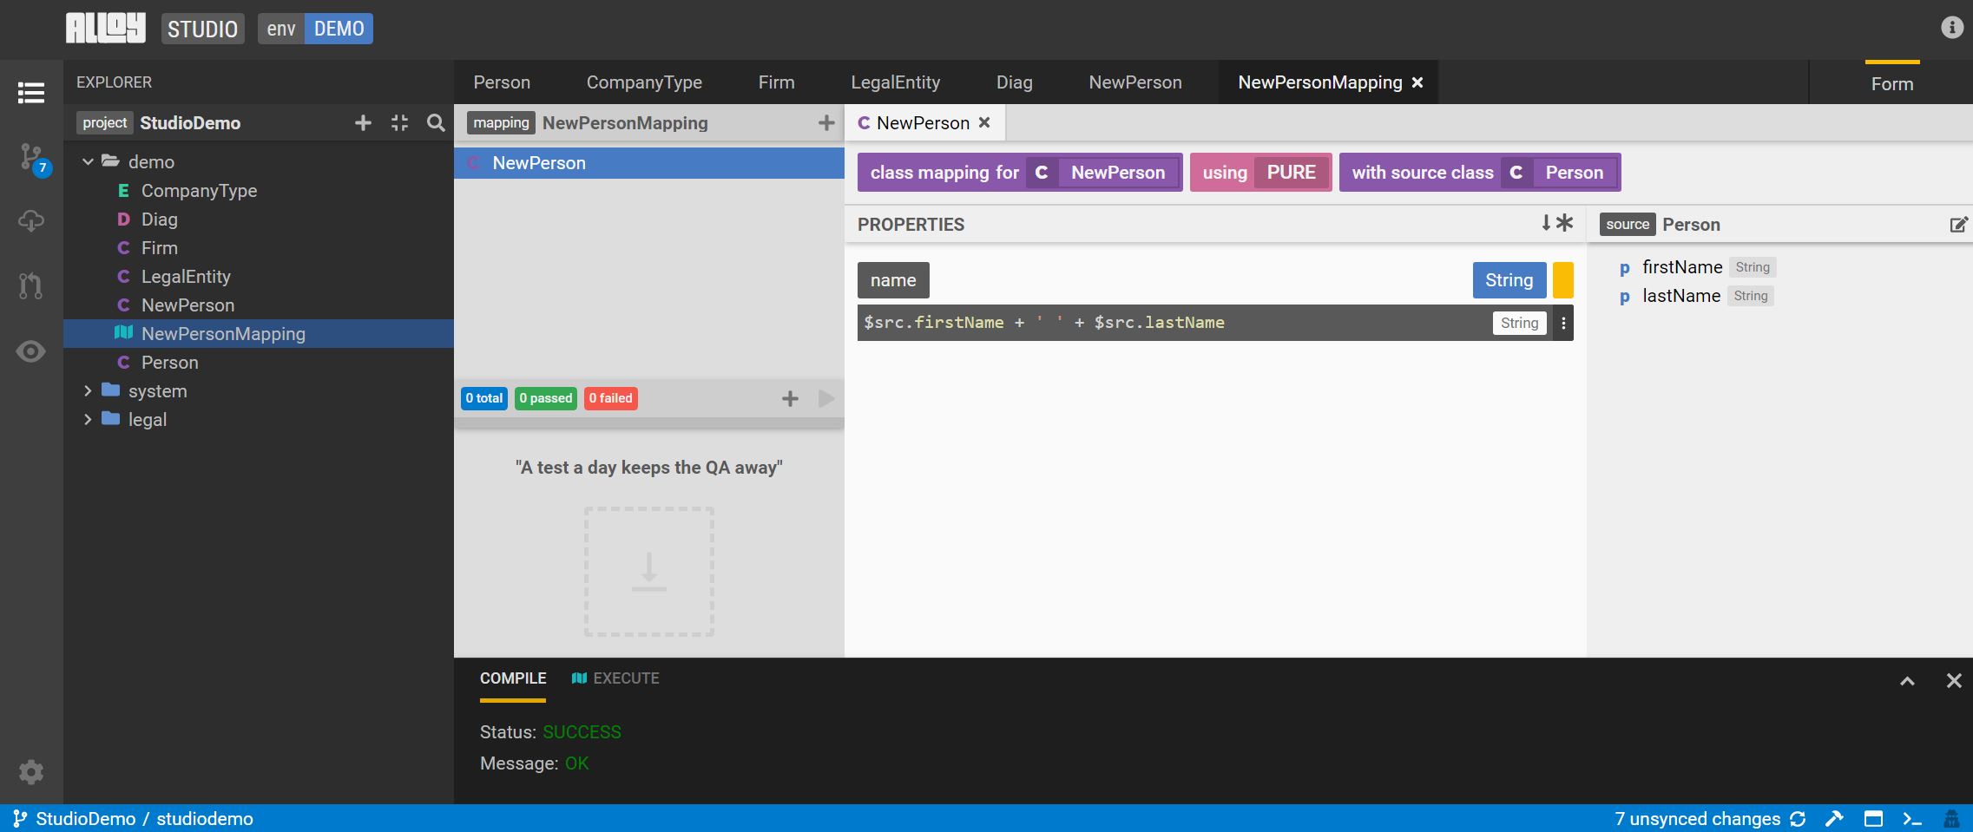Expand the system folder
1973x832 pixels.
pyautogui.click(x=88, y=391)
